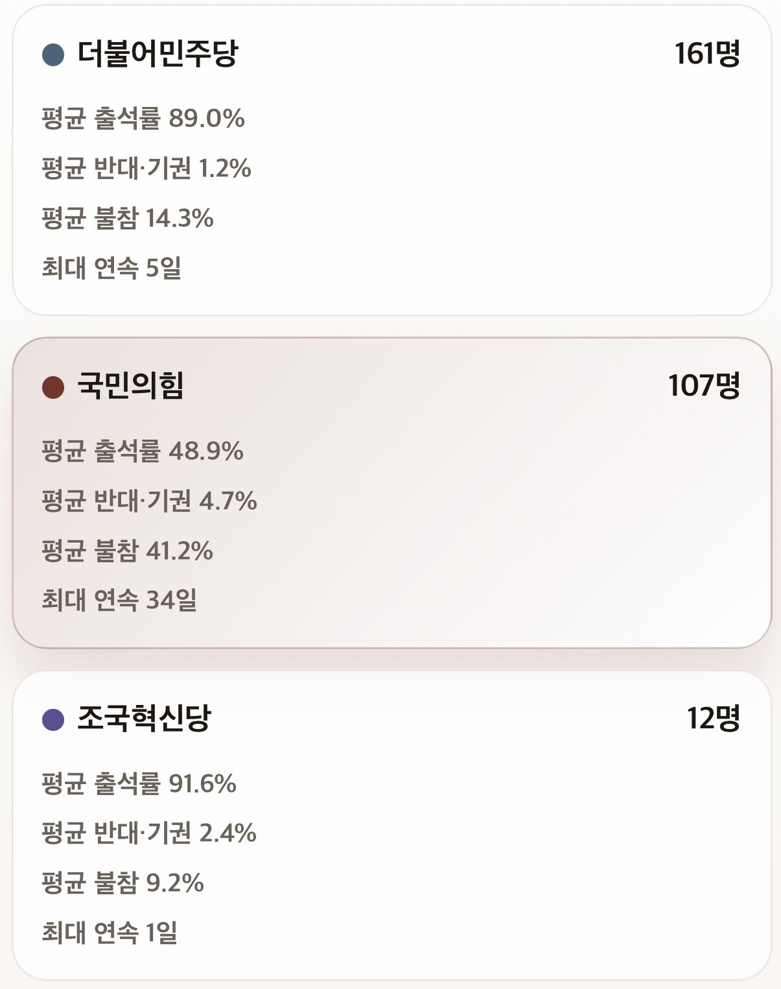781x989 pixels.
Task: Click the purple dot beside 조국혁신당
Action: click(53, 719)
